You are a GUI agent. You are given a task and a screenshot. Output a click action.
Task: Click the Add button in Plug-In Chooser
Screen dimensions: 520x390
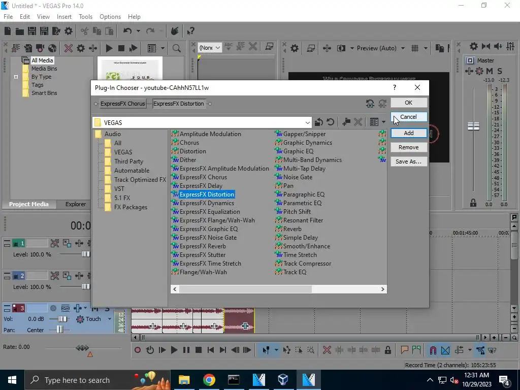[409, 133]
